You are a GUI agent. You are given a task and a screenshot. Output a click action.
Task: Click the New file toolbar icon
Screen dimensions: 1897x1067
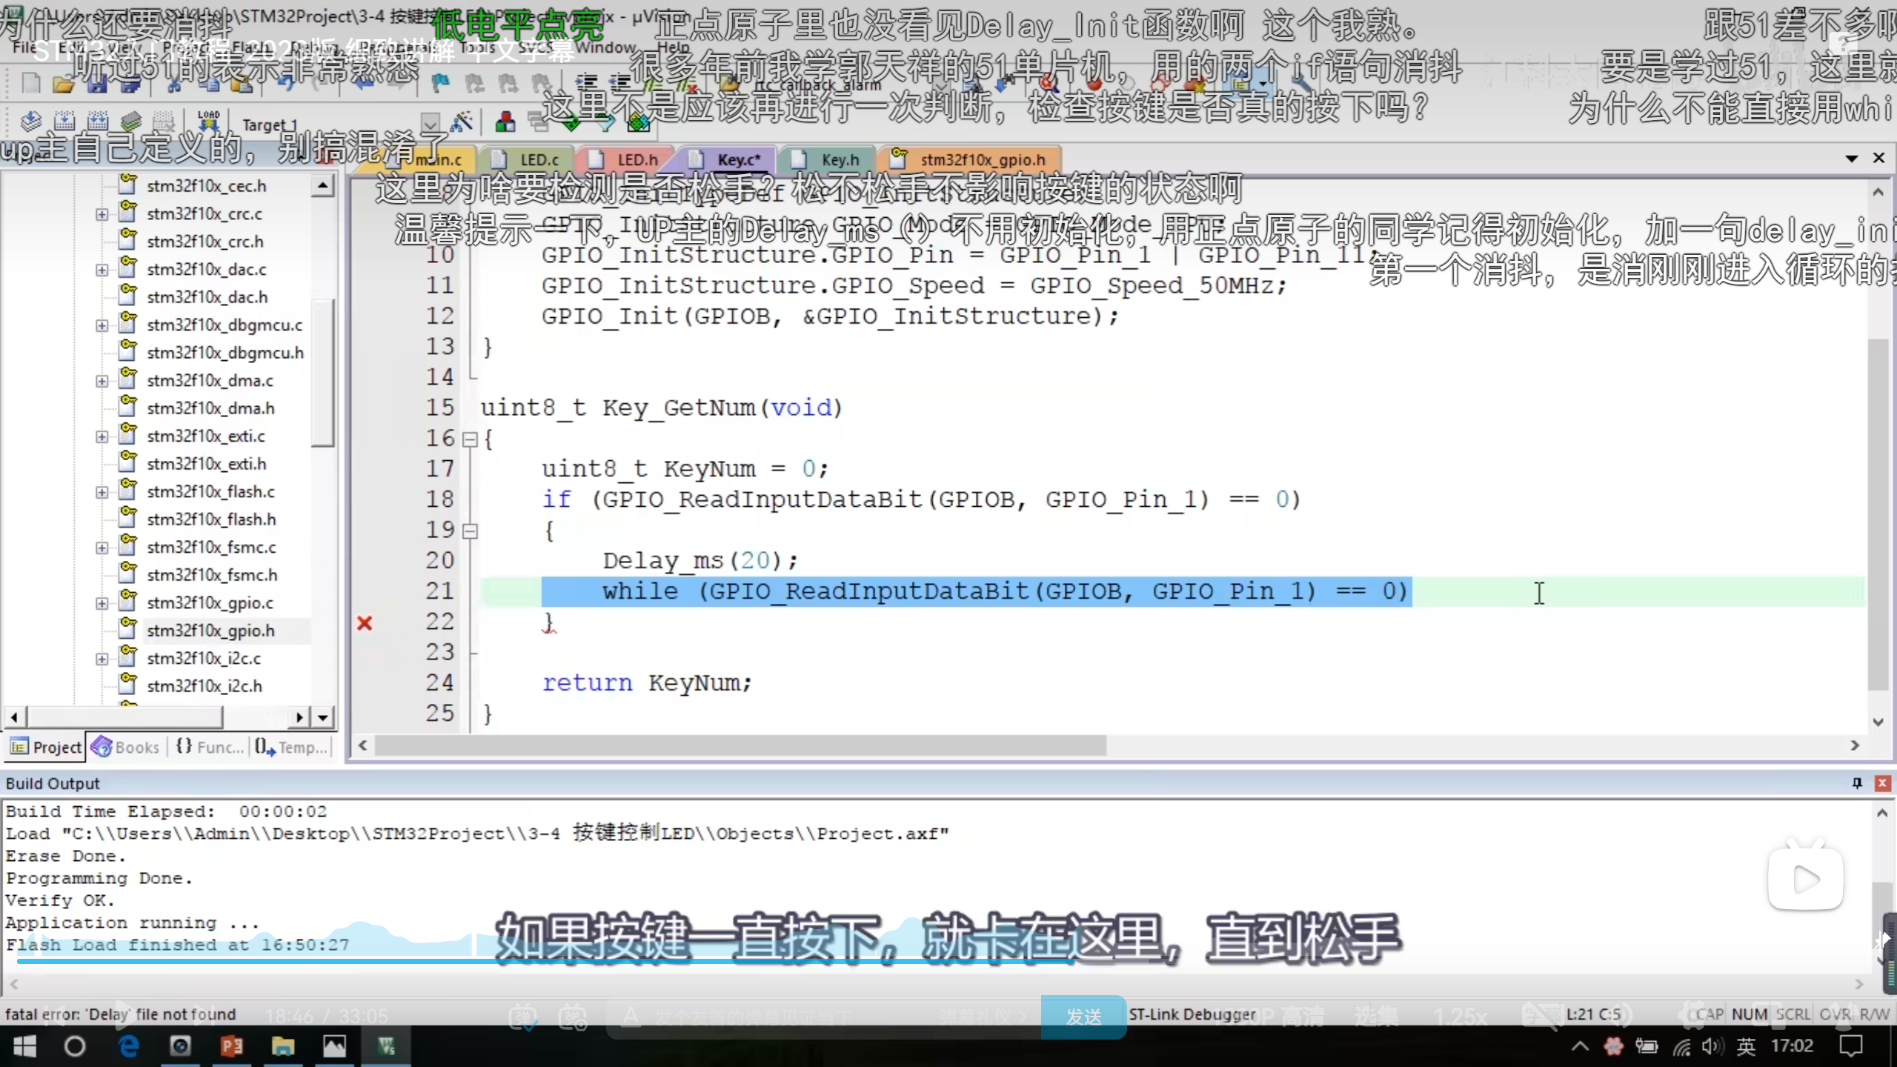[x=31, y=83]
